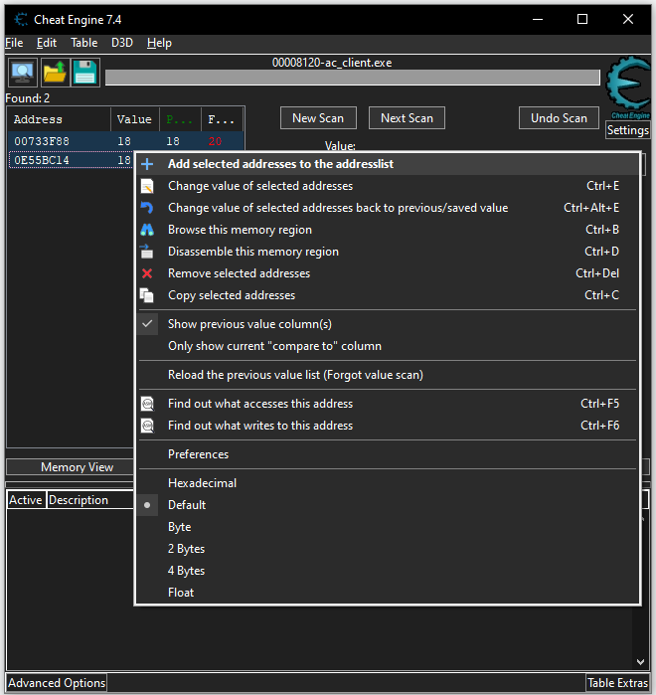Viewport: 656px width, 695px height.
Task: Select address row 0E55BC14
Action: [x=71, y=160]
